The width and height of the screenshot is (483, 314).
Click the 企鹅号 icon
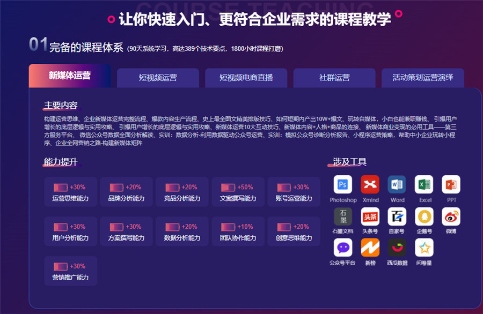425,216
